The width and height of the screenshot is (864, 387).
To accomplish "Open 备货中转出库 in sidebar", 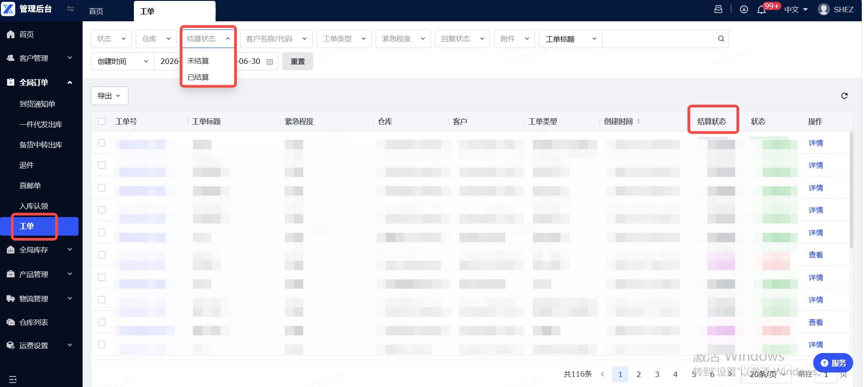I will tap(41, 145).
